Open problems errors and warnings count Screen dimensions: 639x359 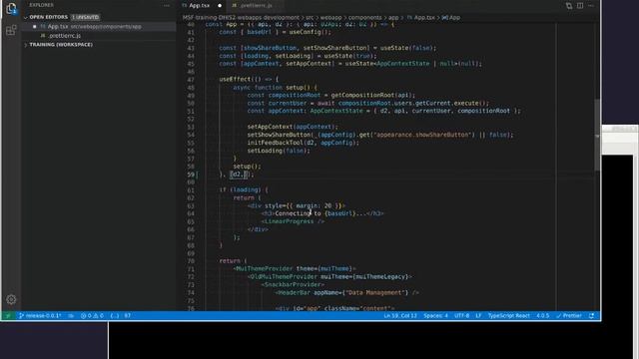92,316
